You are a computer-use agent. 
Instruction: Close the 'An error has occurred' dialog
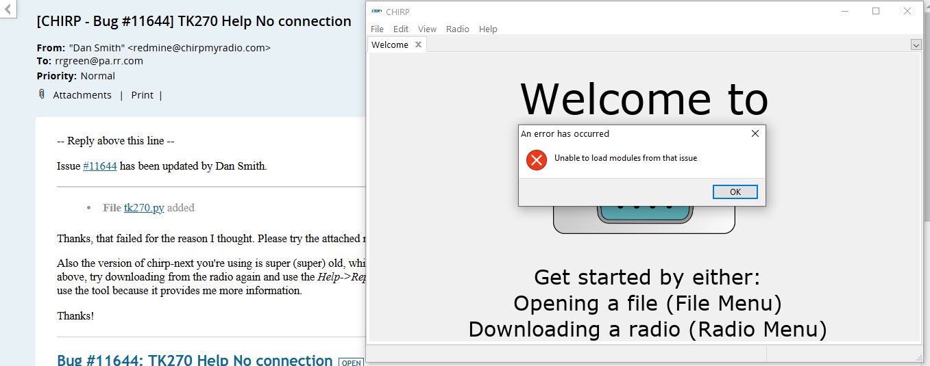pos(755,133)
